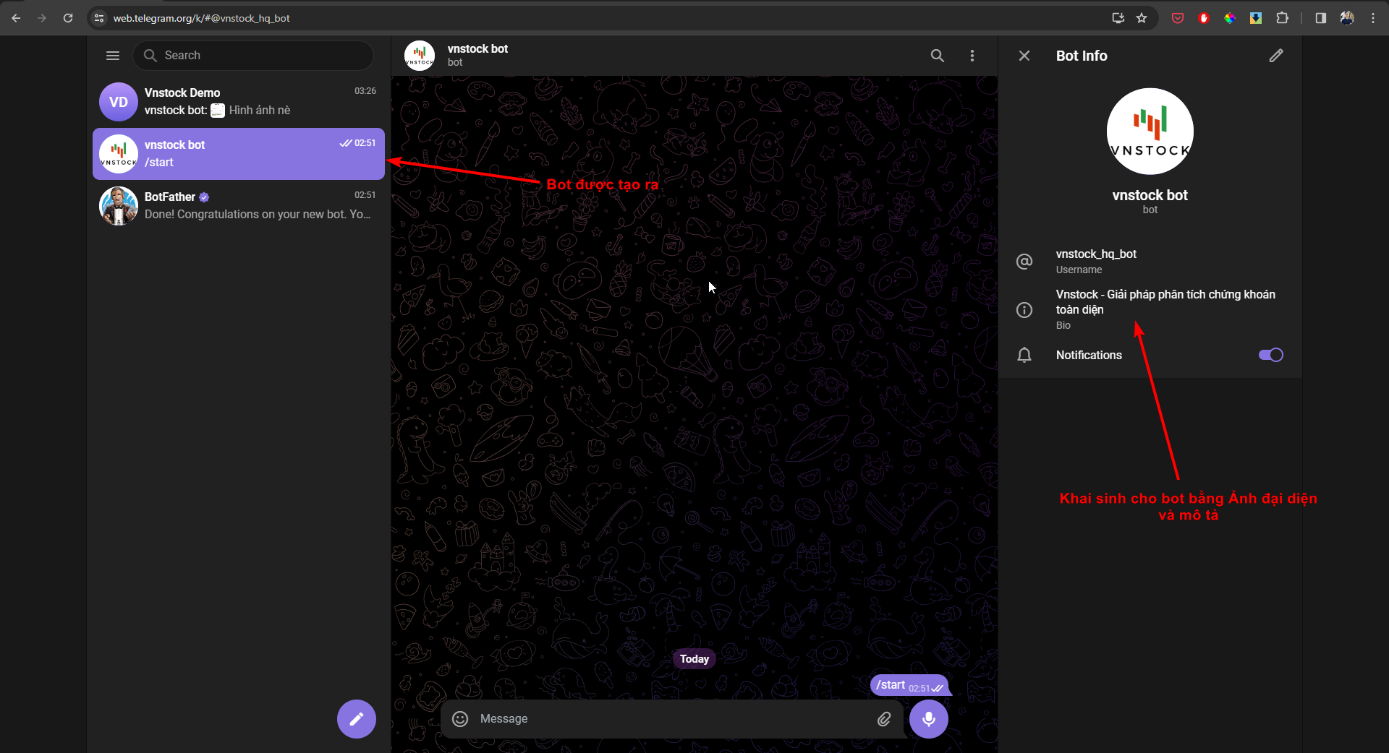Screen dimensions: 1389x753
Task: Bookmark this page with the star icon
Action: [x=1142, y=18]
